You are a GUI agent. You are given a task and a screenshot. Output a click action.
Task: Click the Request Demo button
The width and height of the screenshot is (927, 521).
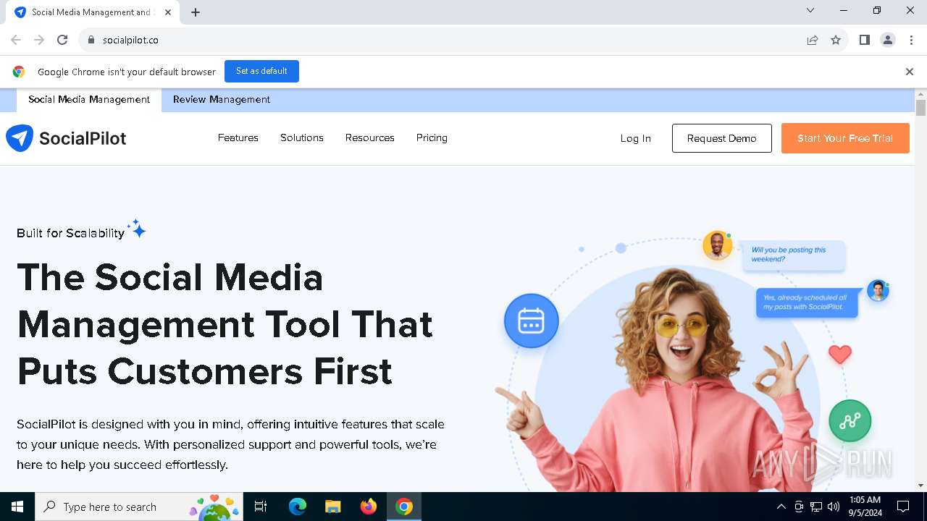722,138
